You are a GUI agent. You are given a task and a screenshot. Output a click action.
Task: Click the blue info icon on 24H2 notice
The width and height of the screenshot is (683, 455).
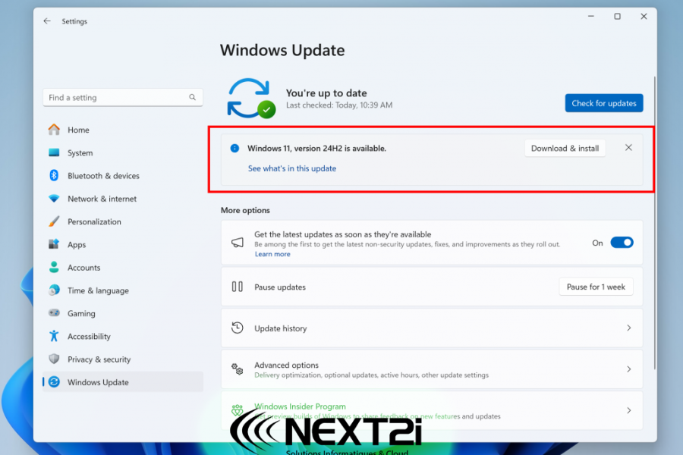(x=234, y=148)
